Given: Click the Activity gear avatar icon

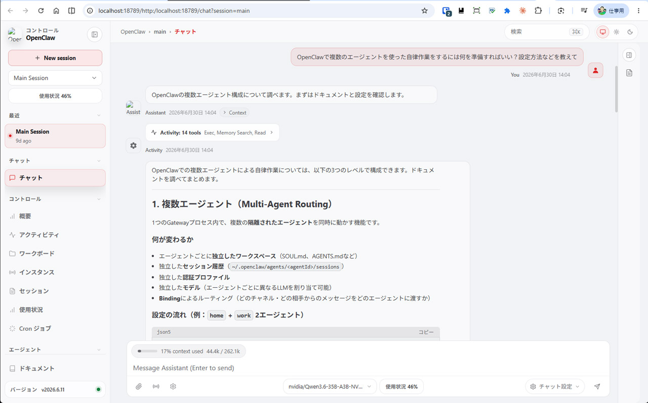Looking at the screenshot, I should (x=133, y=146).
